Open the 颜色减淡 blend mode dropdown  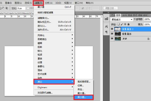(122, 19)
